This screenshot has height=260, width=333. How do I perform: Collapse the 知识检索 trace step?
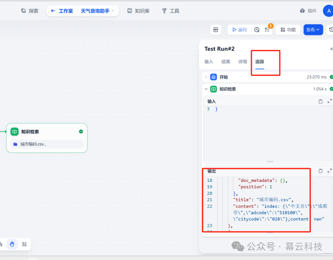coord(206,89)
